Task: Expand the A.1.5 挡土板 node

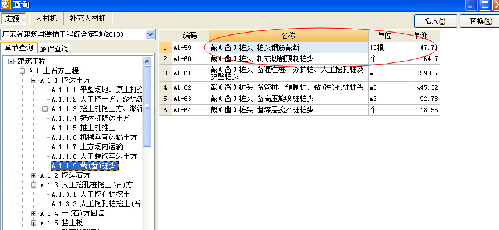Action: tap(33, 223)
